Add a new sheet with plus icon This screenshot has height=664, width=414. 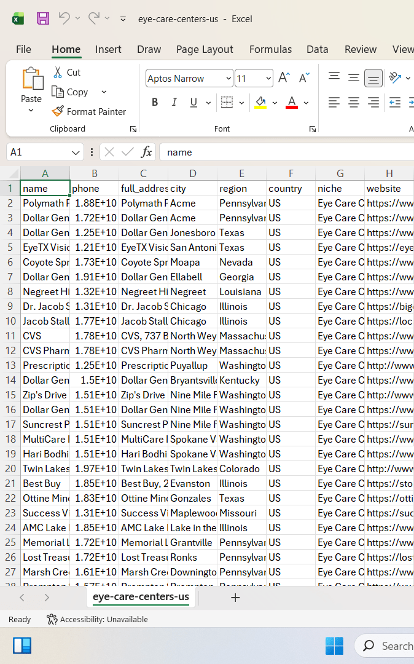pyautogui.click(x=235, y=598)
